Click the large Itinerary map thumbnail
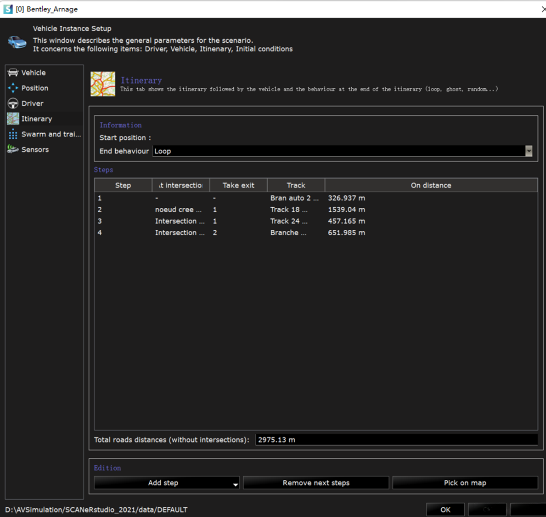Image resolution: width=546 pixels, height=517 pixels. (103, 84)
